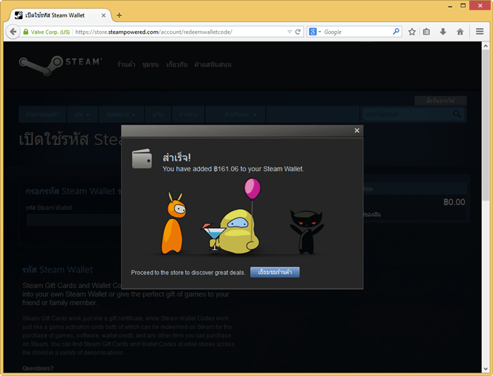Click the vertical scrollbar thumb
Image resolution: width=493 pixels, height=376 pixels.
coord(485,125)
